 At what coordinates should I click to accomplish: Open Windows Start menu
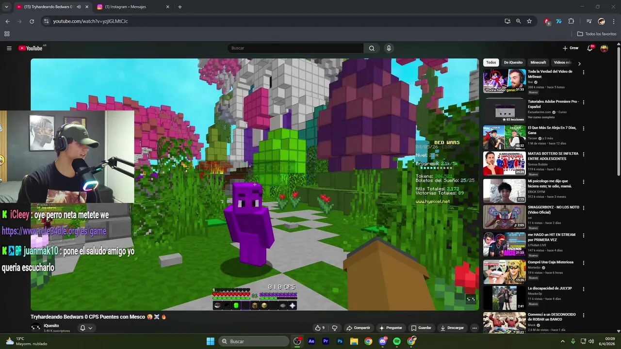pos(211,341)
